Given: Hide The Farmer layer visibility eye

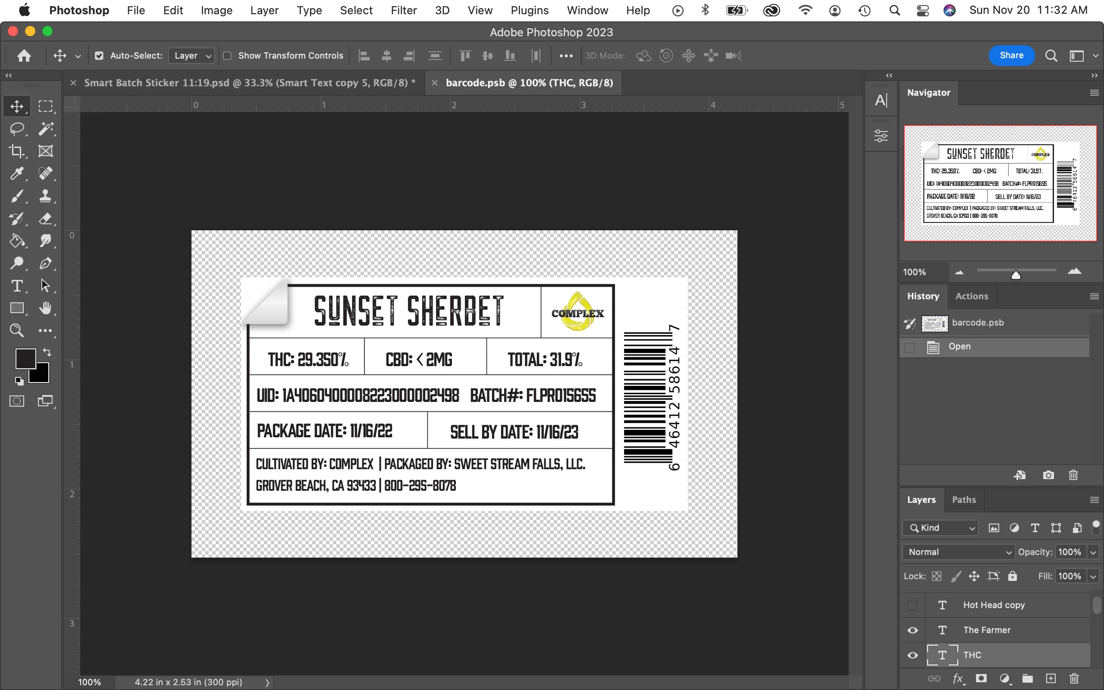Looking at the screenshot, I should pos(913,630).
